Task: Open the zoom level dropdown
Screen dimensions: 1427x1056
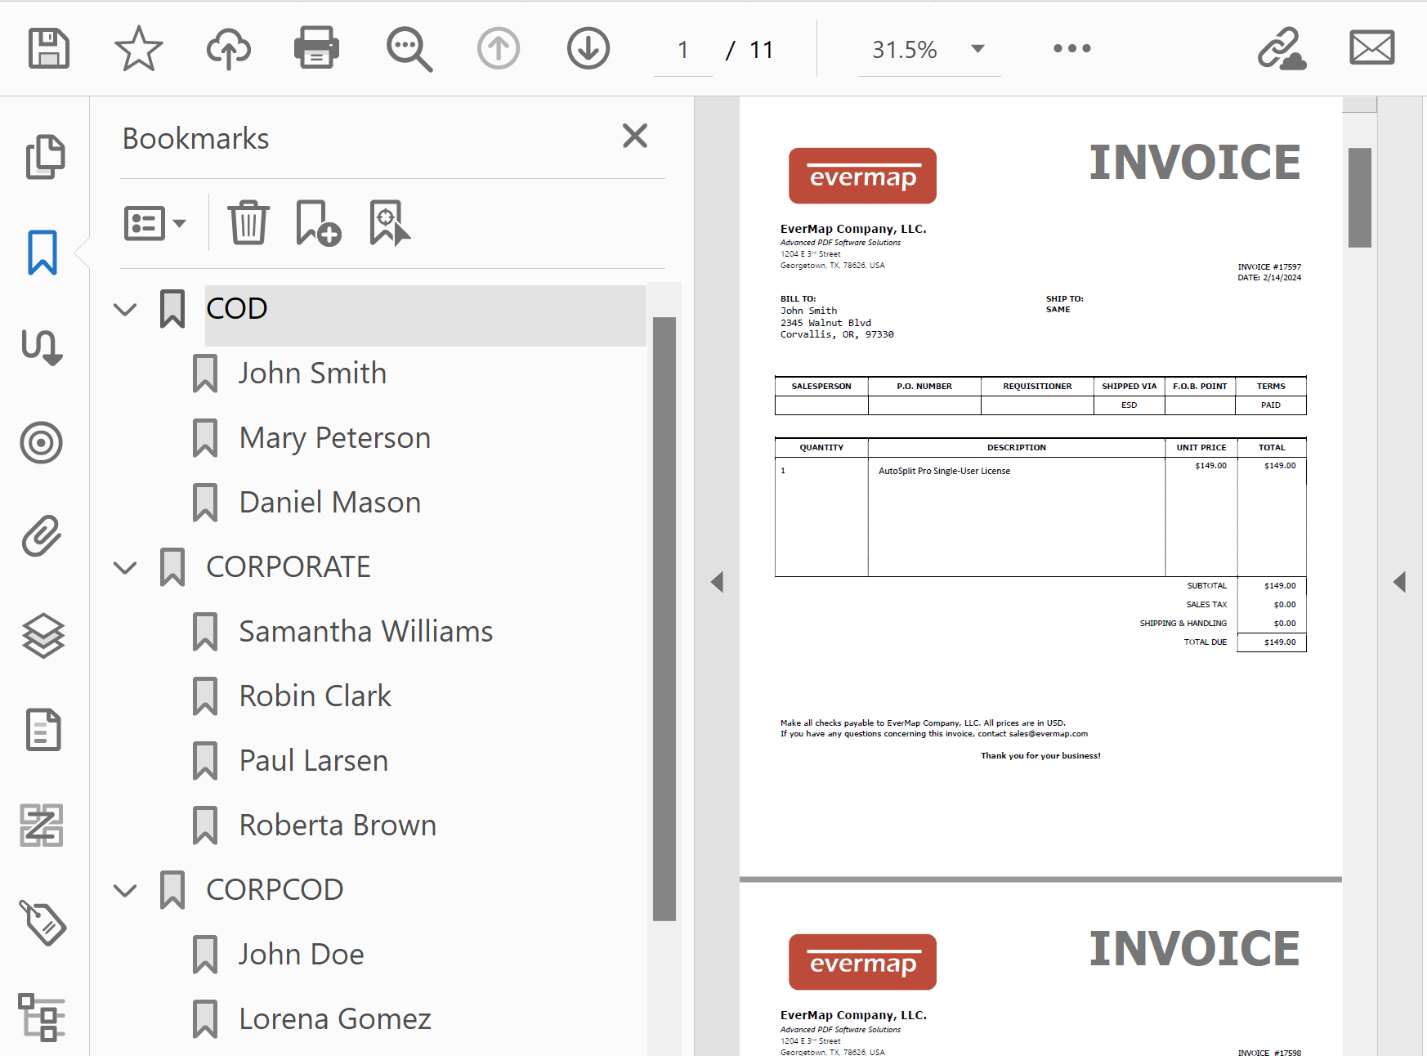Action: (x=977, y=49)
